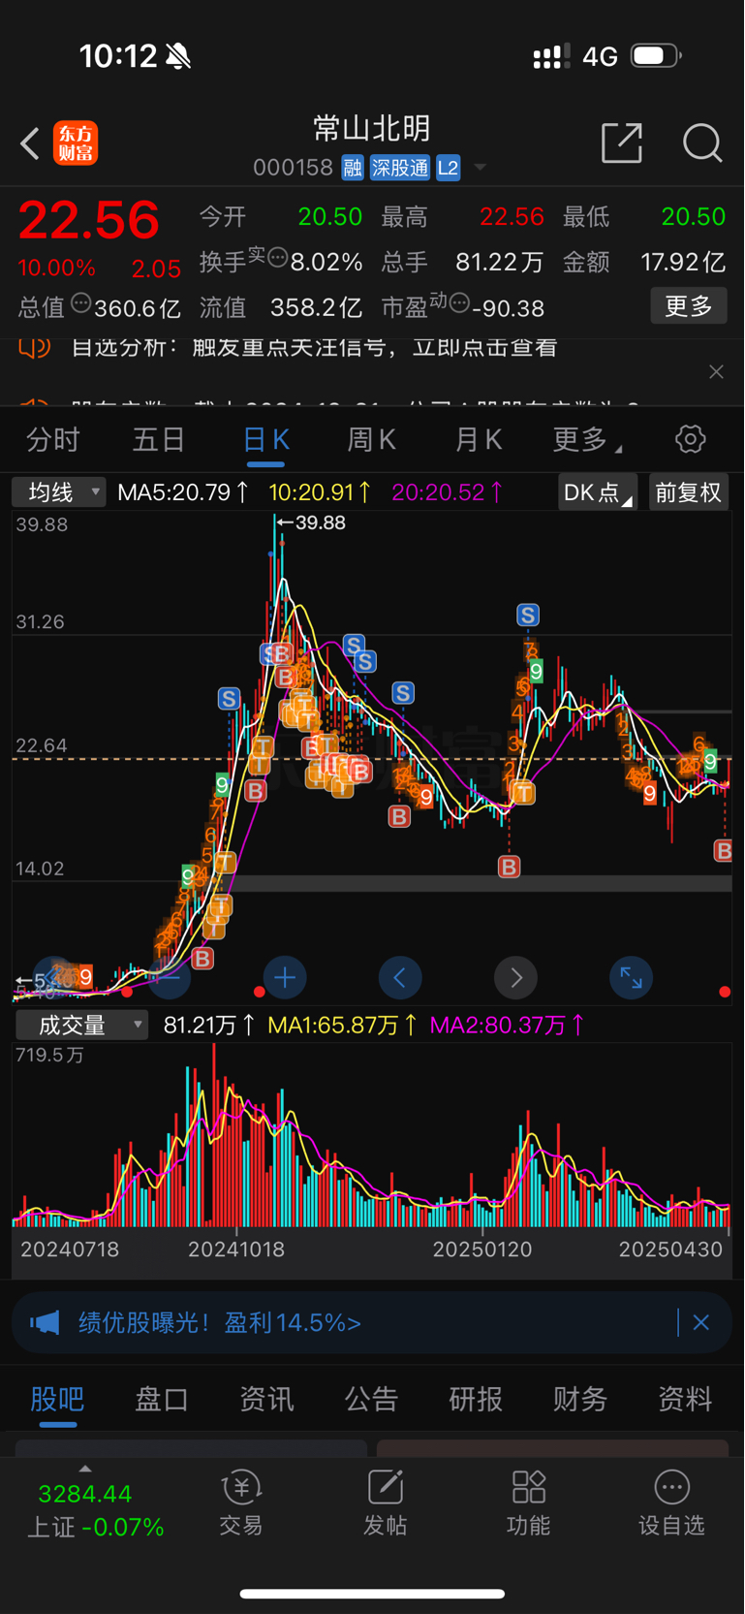
Task: Tap the 39.88 high price marker
Action: point(311,522)
